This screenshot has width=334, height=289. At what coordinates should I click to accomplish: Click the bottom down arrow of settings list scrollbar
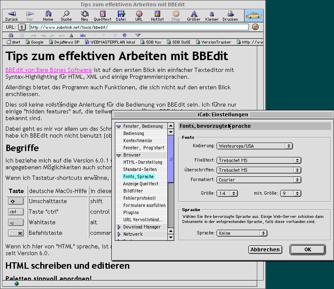pos(171,237)
